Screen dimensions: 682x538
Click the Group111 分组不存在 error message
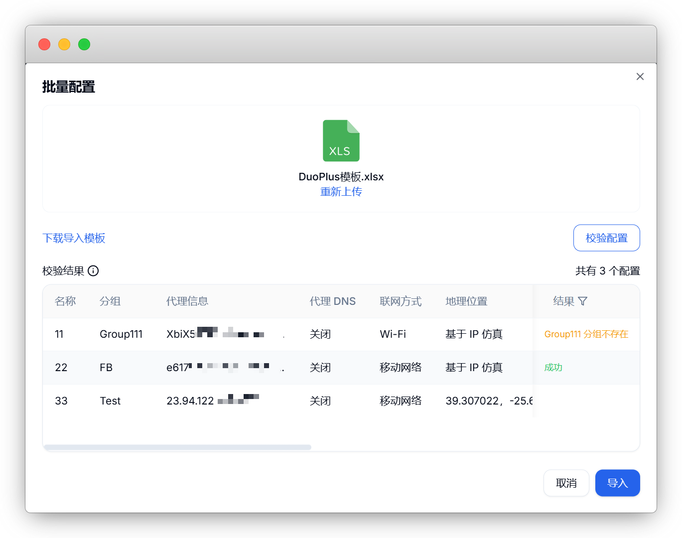(586, 334)
